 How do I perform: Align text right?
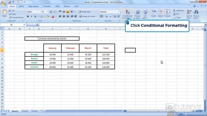[x=68, y=16]
